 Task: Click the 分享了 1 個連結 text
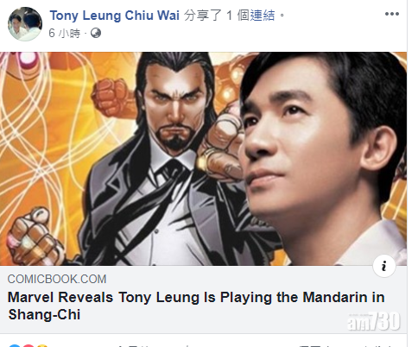(x=234, y=16)
